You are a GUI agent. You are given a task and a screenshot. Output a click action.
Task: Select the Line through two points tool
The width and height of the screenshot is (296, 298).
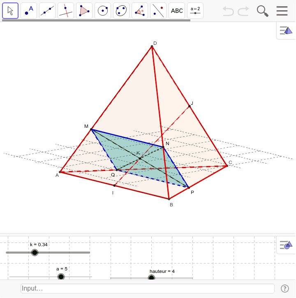47,11
